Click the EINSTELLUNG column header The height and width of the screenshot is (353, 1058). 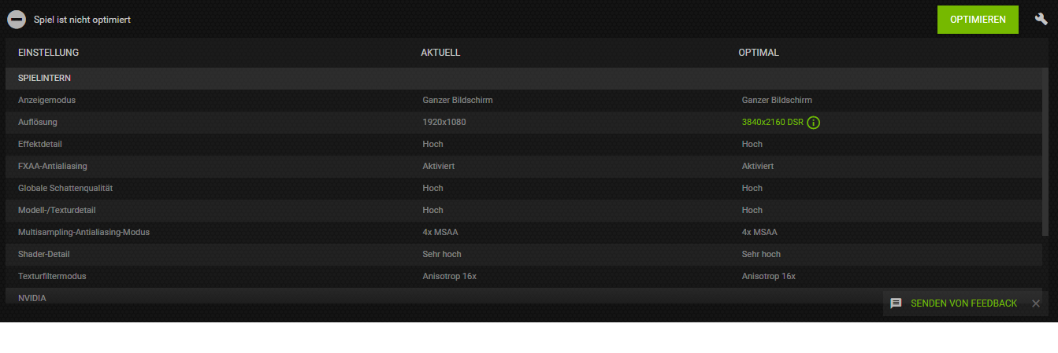click(x=49, y=53)
